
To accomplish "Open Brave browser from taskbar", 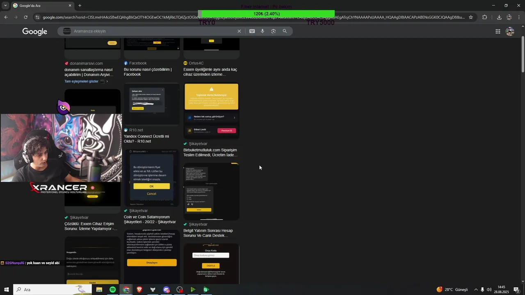I will [x=139, y=290].
